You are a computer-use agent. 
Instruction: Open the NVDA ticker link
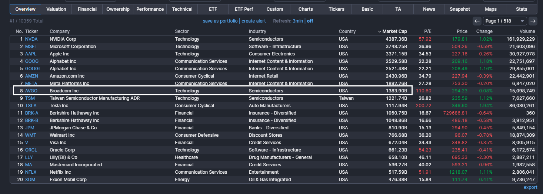point(31,39)
